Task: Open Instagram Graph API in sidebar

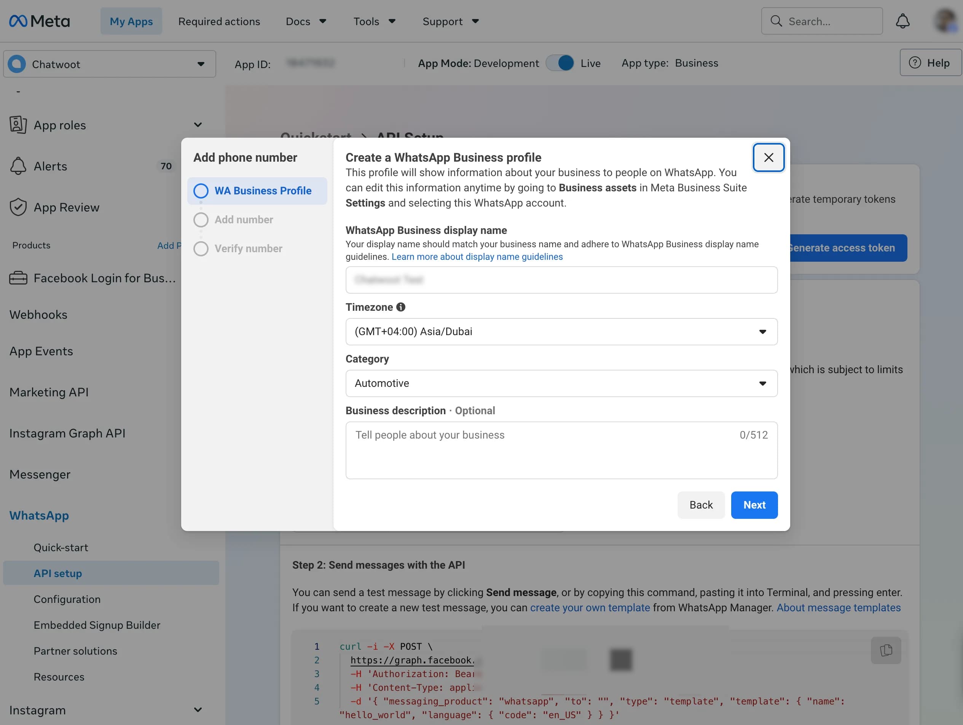Action: (x=67, y=433)
